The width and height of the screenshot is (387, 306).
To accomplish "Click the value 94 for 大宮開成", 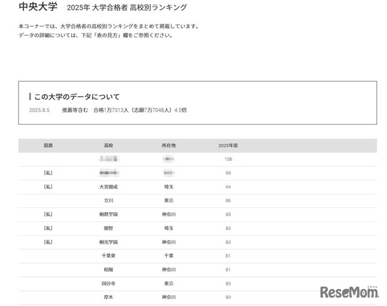I will (228, 187).
